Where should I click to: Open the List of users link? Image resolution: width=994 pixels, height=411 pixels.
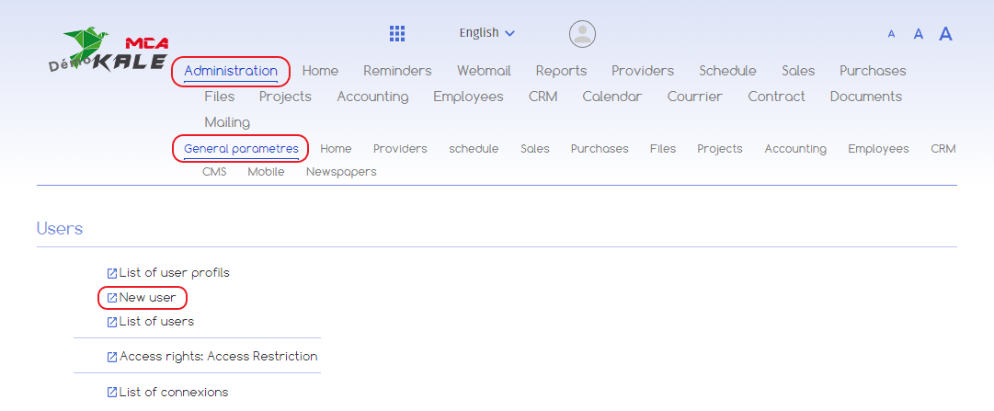(156, 322)
